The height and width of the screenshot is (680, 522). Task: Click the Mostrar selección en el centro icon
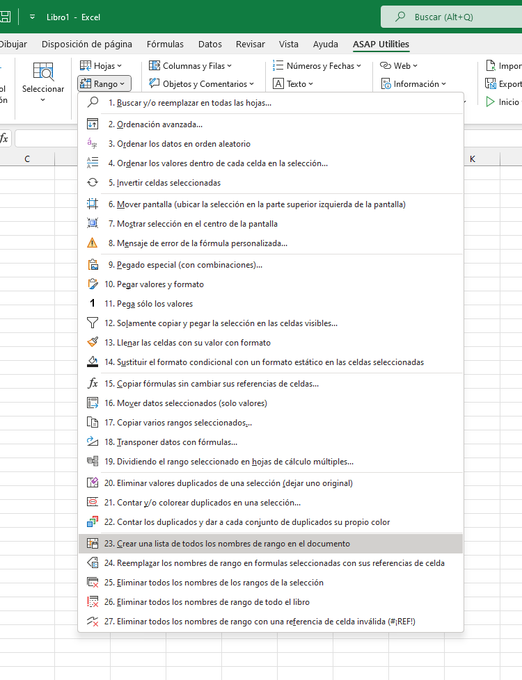[93, 223]
